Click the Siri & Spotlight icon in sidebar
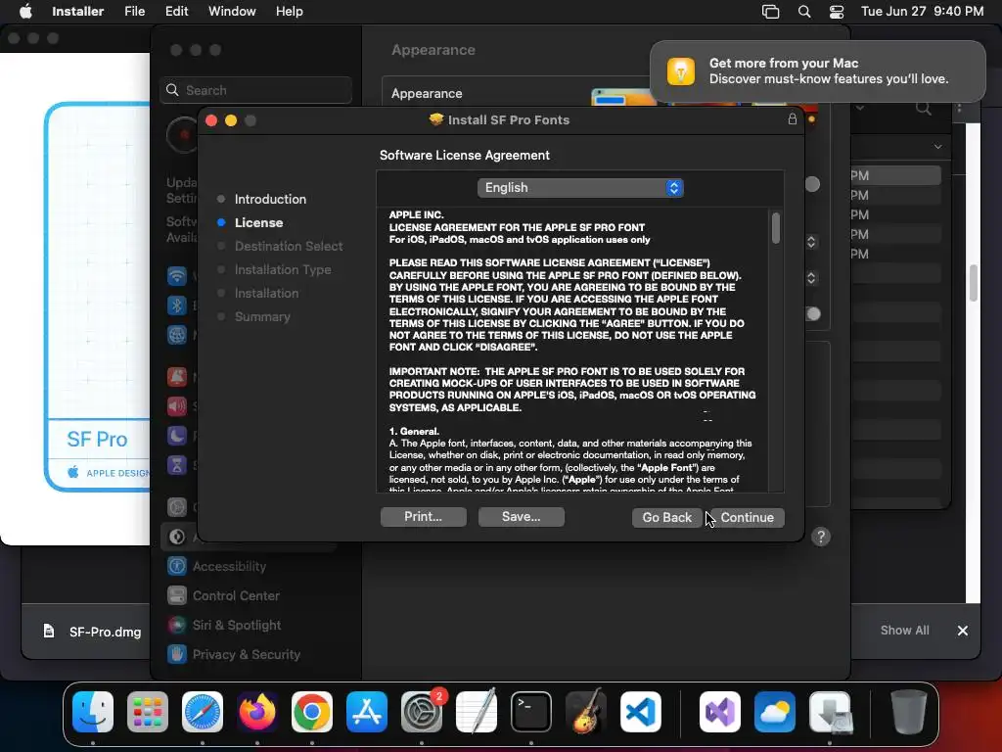The image size is (1002, 752). [x=177, y=625]
